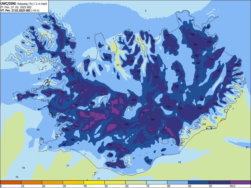Image resolution: width=251 pixels, height=188 pixels.
Task: Click the dark blue 90–95 legend swatch
Action: tap(199, 182)
